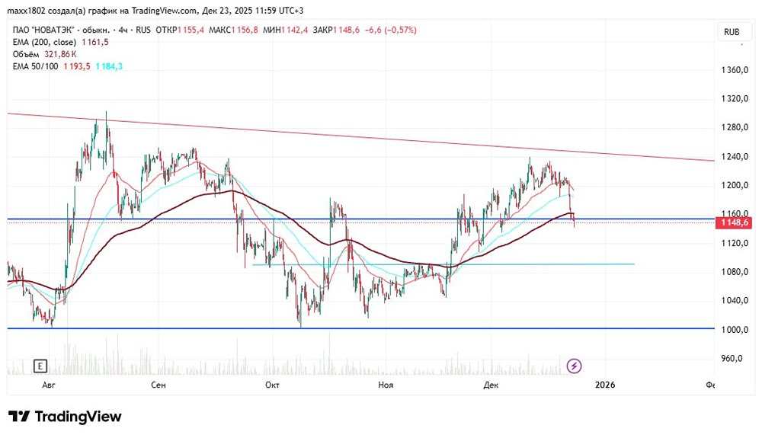The height and width of the screenshot is (438, 762).
Task: Click the 1 360,0 price axis label
Action: pyautogui.click(x=735, y=70)
